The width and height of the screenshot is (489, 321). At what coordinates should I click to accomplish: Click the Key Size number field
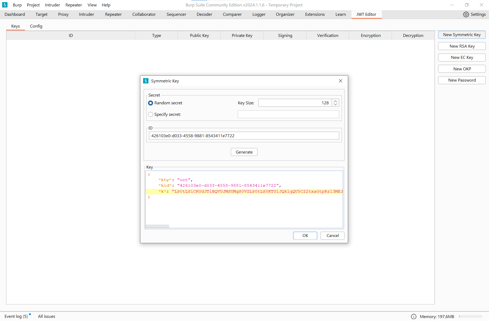point(295,103)
